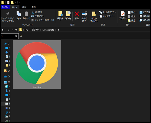Click Screenshots in the address breadcrumb
Screen dimensions: 151x123
point(48,30)
